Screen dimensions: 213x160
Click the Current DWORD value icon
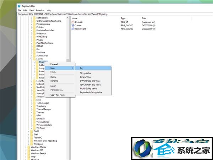[73, 26]
